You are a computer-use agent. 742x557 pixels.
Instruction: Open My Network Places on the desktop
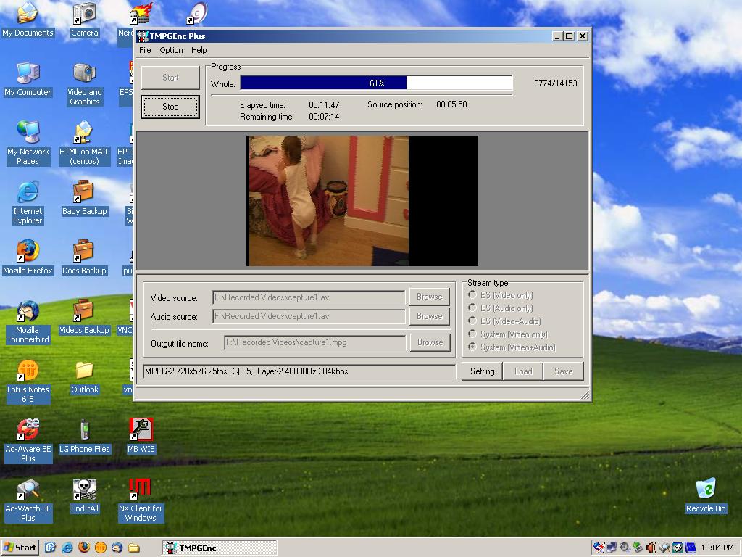tap(28, 144)
